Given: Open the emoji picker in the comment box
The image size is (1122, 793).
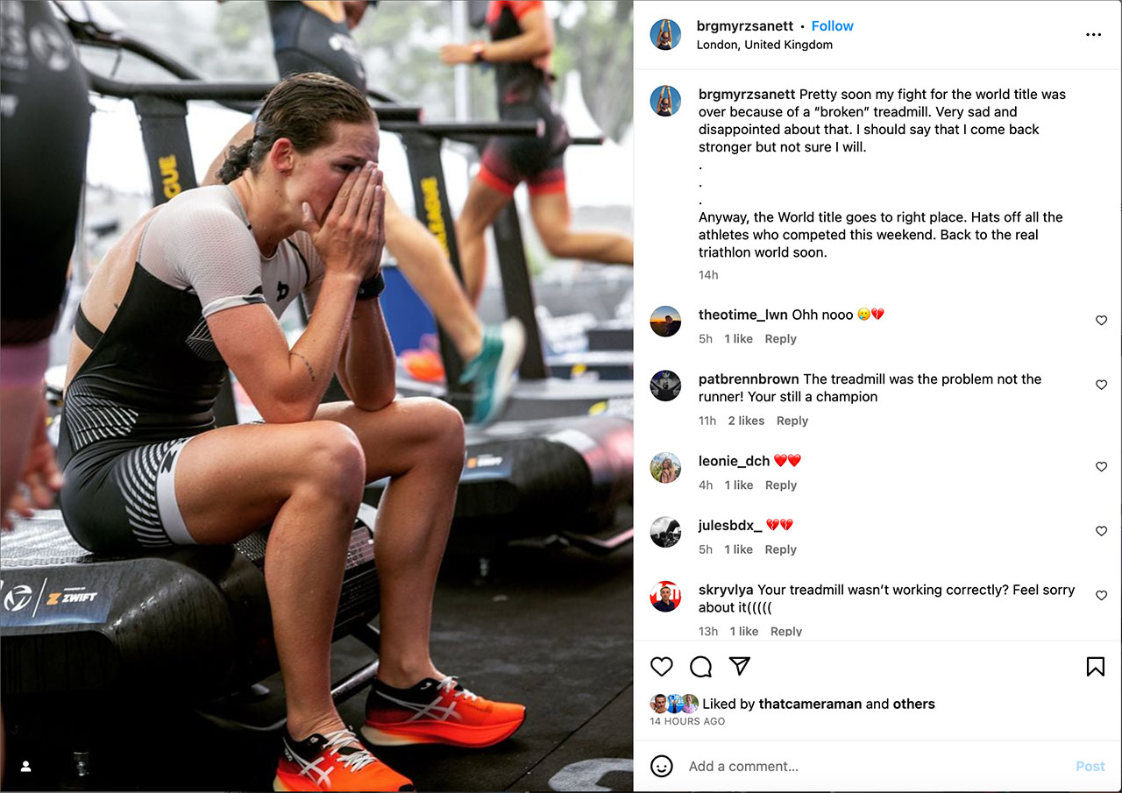Looking at the screenshot, I should point(662,766).
